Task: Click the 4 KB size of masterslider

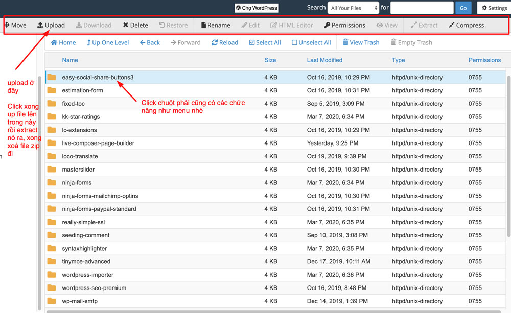Action: tap(271, 170)
